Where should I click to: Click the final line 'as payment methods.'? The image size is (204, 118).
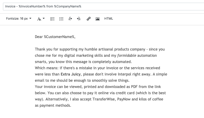[53, 105]
